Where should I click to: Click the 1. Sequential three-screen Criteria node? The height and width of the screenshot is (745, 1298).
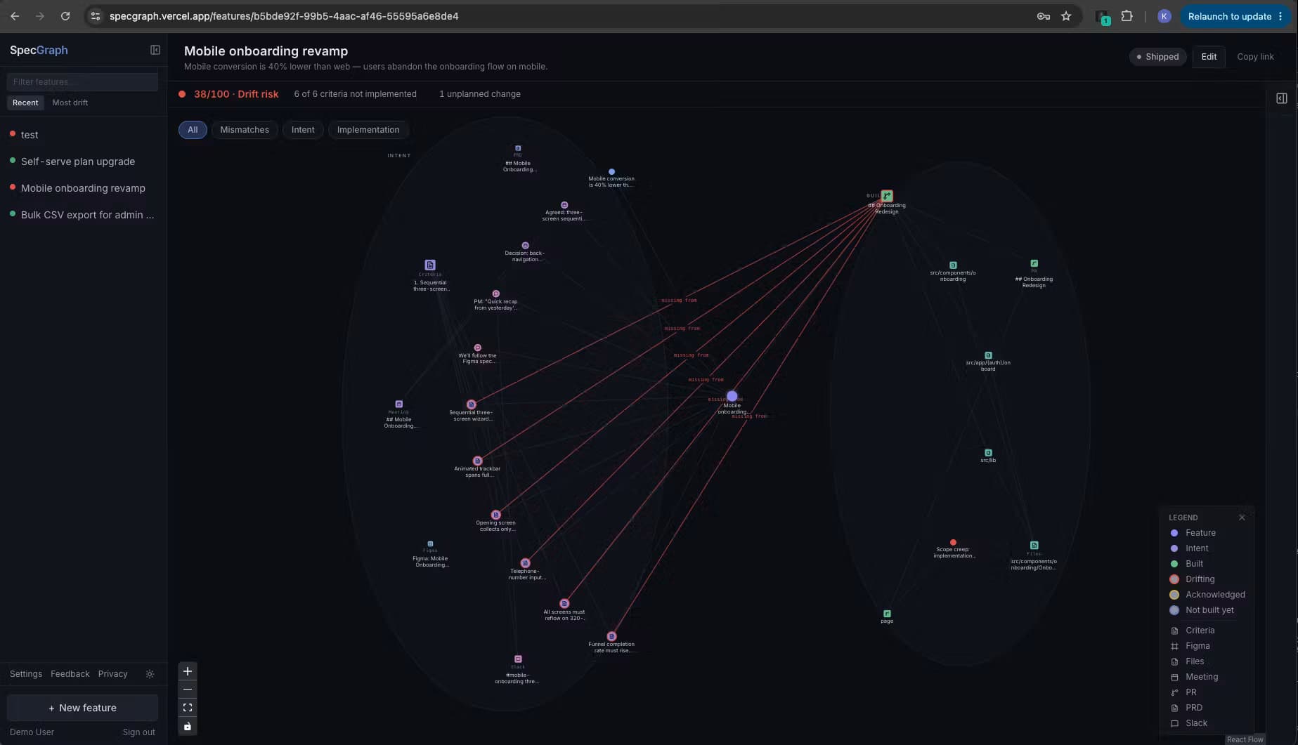tap(430, 265)
